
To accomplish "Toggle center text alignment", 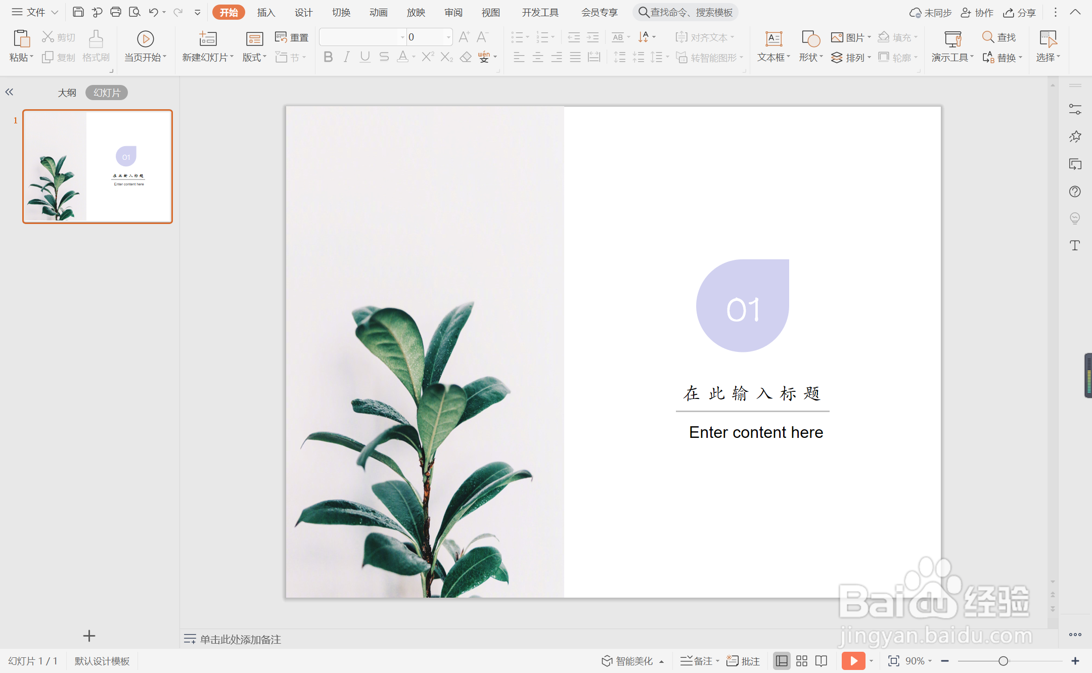I will pyautogui.click(x=538, y=57).
